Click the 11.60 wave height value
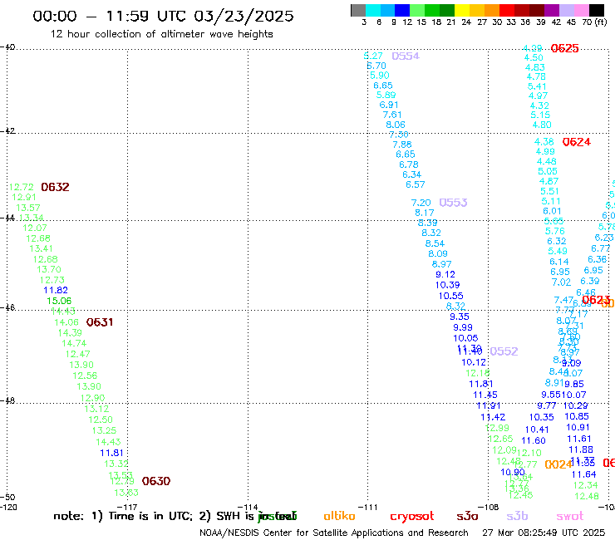Screen dimensions: 615x540 point(534,440)
